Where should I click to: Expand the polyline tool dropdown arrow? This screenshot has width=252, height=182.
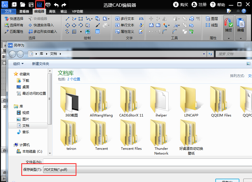tap(92, 19)
